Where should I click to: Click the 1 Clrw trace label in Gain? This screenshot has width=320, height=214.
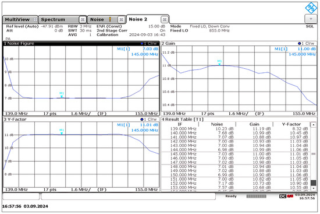click(x=306, y=43)
